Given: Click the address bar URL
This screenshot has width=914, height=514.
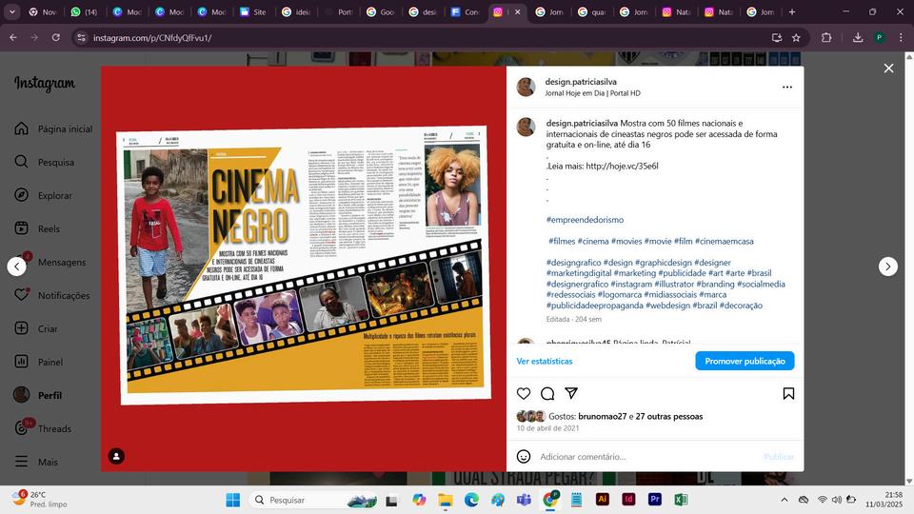Looking at the screenshot, I should click(x=152, y=37).
